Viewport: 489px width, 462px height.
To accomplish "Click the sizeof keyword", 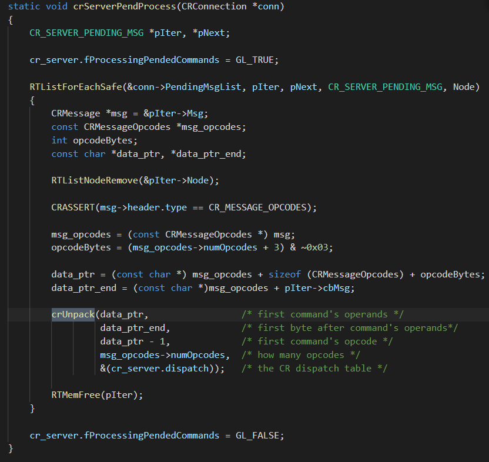I will coord(284,274).
